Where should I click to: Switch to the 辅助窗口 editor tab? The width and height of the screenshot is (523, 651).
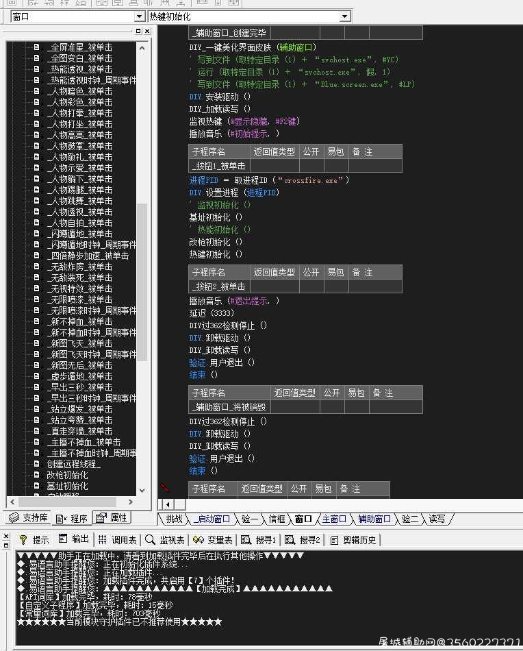coord(374,519)
